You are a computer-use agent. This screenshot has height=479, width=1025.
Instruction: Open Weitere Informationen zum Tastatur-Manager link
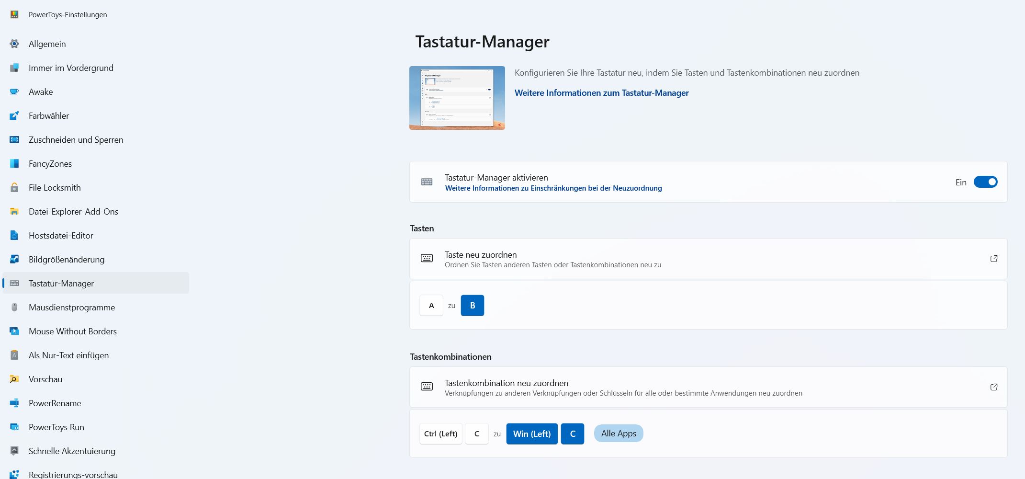coord(602,93)
